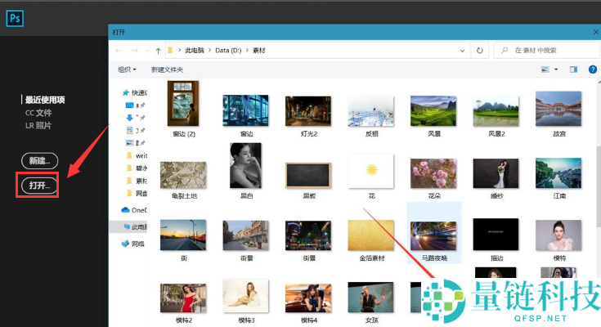Click the Photoshop Ps logo icon
Image resolution: width=601 pixels, height=327 pixels.
[15, 18]
